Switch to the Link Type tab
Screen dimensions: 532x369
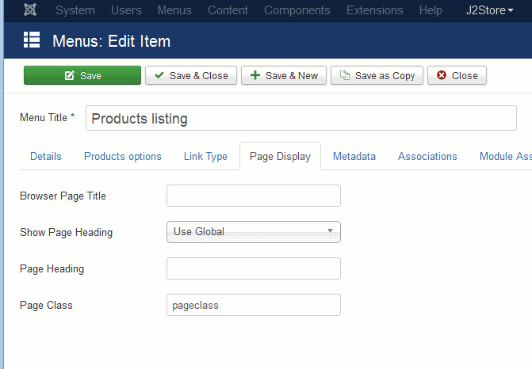(205, 156)
